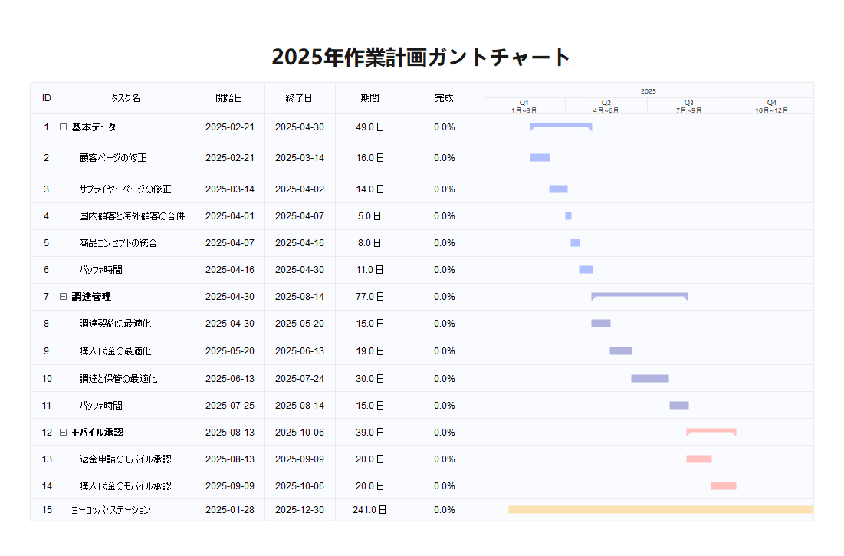
Task: Click the 基本データ summary bar in chart
Action: click(560, 125)
